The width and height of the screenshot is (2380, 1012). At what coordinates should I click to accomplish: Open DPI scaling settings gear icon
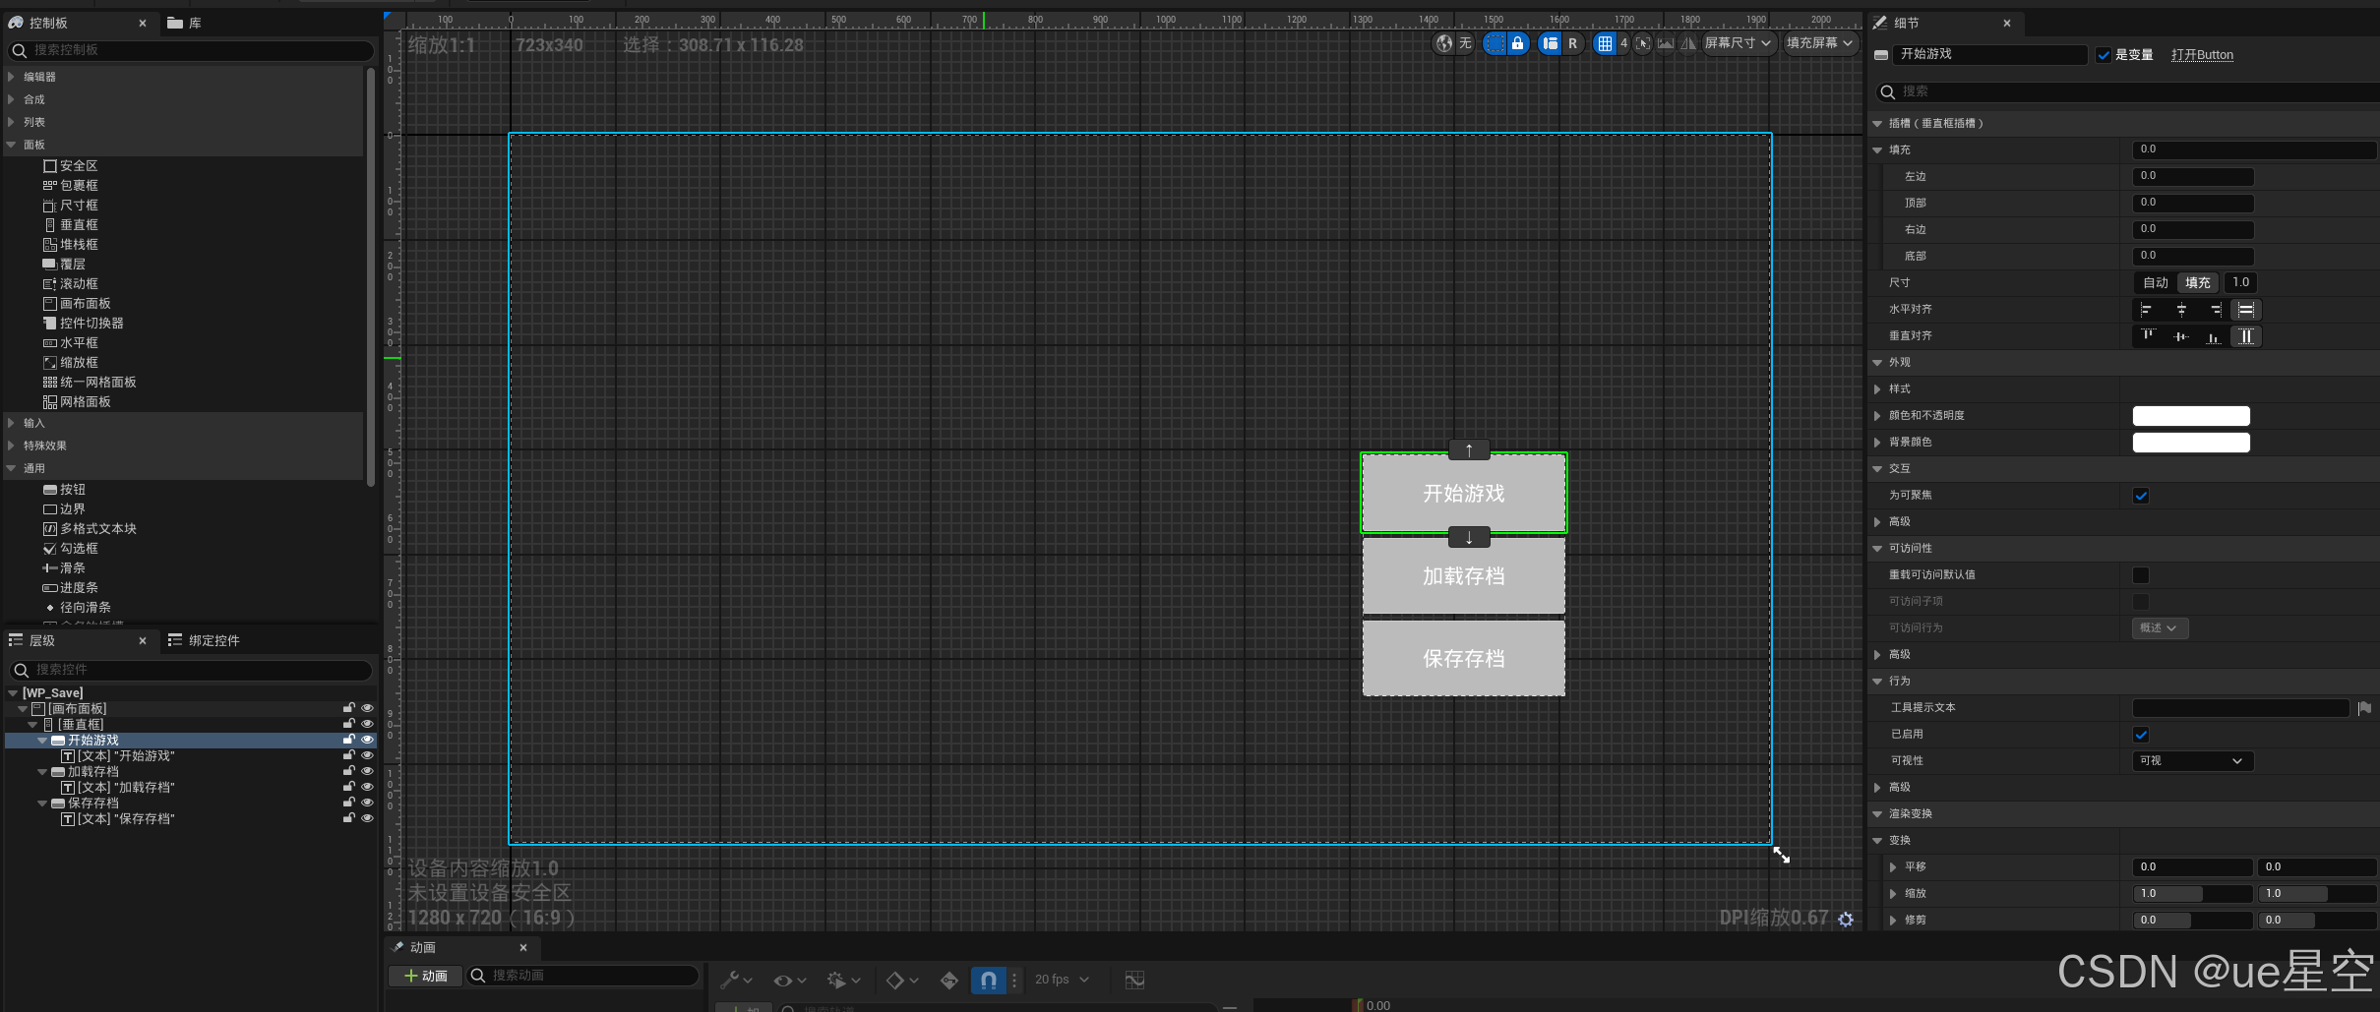[x=1846, y=919]
